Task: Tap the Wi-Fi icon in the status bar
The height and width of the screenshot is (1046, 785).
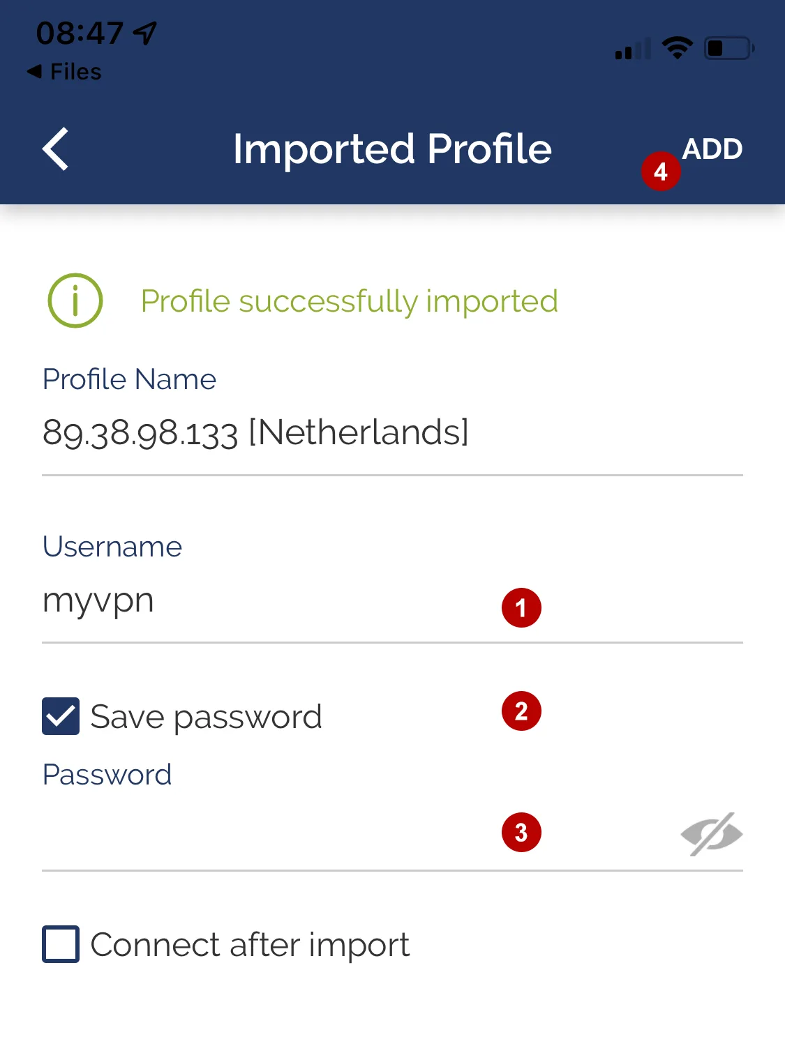Action: [x=675, y=47]
